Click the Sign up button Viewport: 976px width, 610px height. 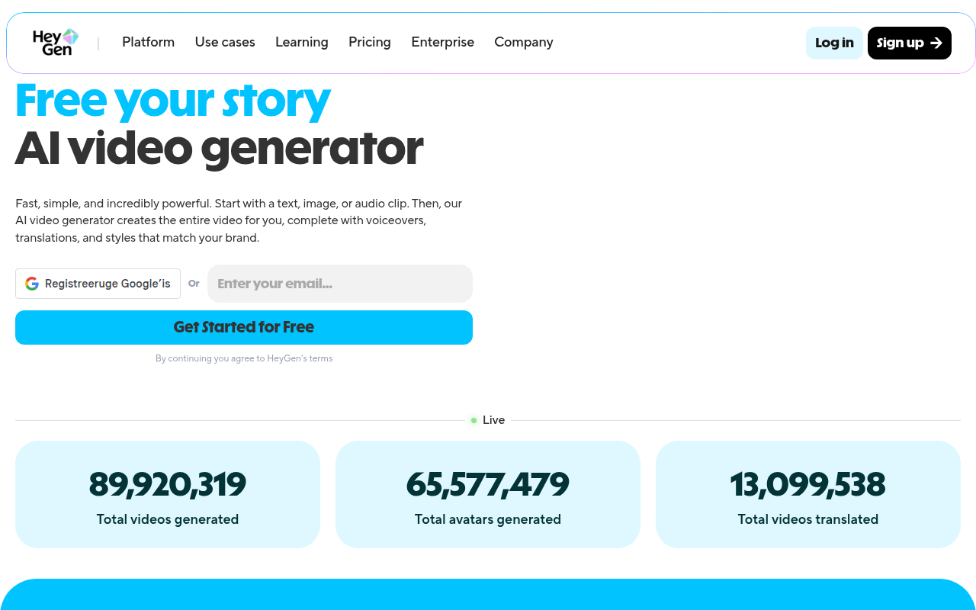coord(909,43)
